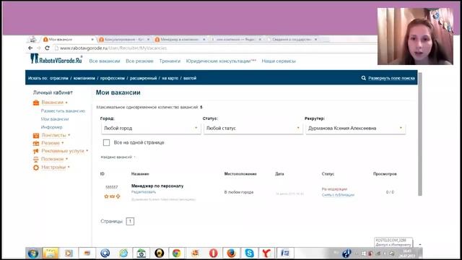The image size is (462, 260).
Task: Launch Firefox from the taskbar
Action: 231,253
